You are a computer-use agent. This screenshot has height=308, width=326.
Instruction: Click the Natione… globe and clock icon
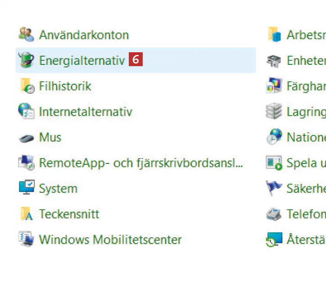pos(274,137)
